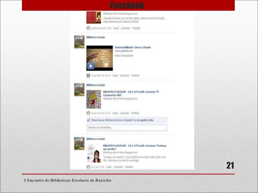258x193 pixels.
Task: Click link icon beside 21/2 às 12:28
Action: [x=88, y=167]
